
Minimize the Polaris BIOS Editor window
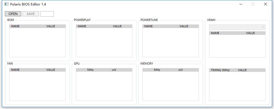click(x=241, y=4)
